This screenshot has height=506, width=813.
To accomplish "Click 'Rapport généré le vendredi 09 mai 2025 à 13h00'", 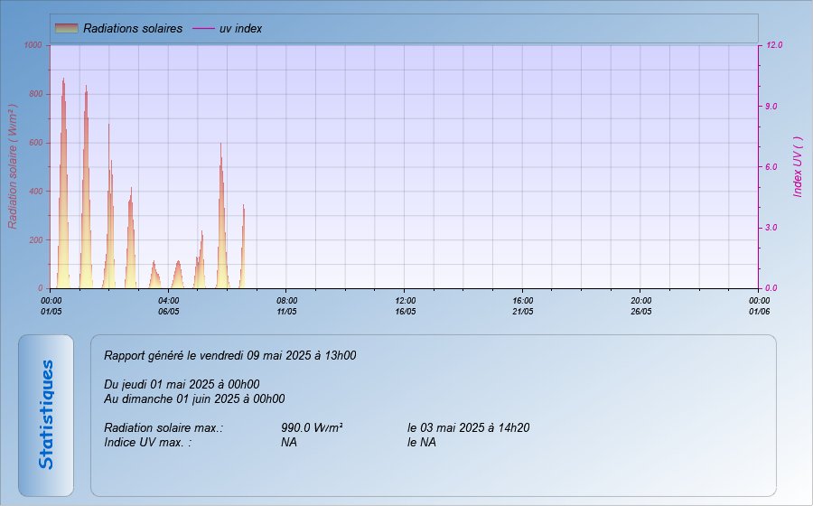I will [229, 356].
